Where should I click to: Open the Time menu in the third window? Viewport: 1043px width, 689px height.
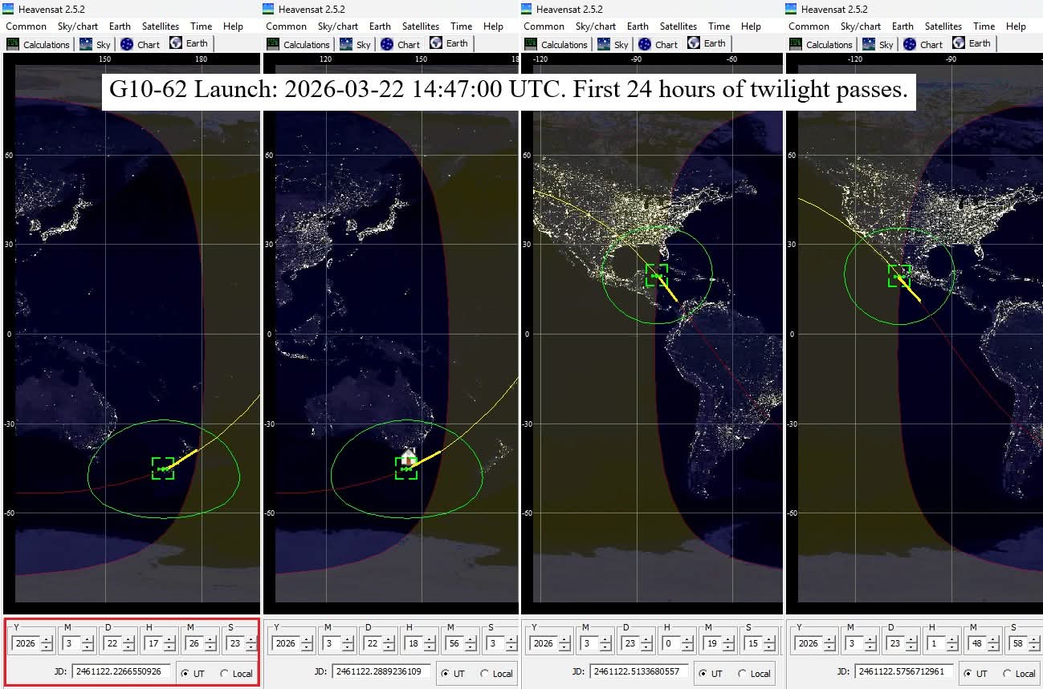pyautogui.click(x=719, y=26)
